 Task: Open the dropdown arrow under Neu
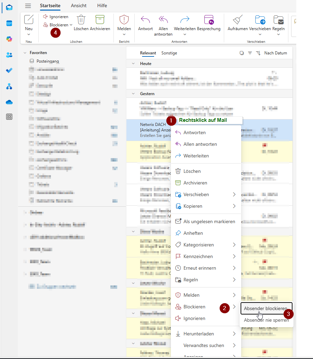coord(29,34)
